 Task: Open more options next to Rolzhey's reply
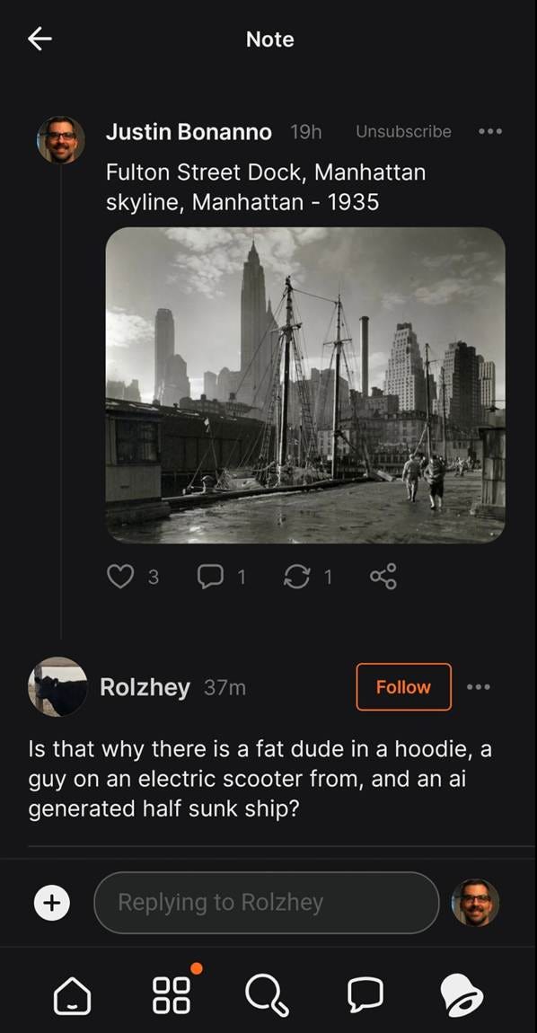pyautogui.click(x=479, y=687)
